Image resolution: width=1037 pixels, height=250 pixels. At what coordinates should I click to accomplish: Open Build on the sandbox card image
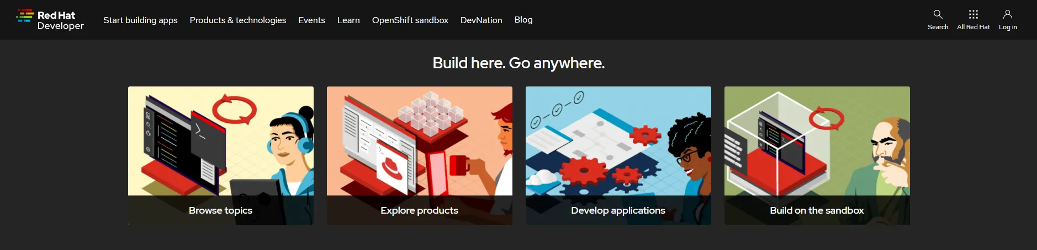point(817,141)
